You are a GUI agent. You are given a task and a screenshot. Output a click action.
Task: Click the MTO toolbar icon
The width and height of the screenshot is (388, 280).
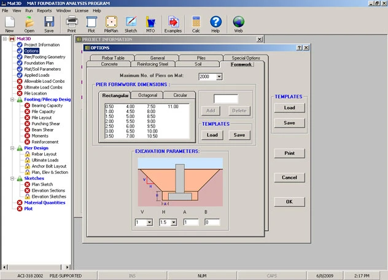[150, 25]
